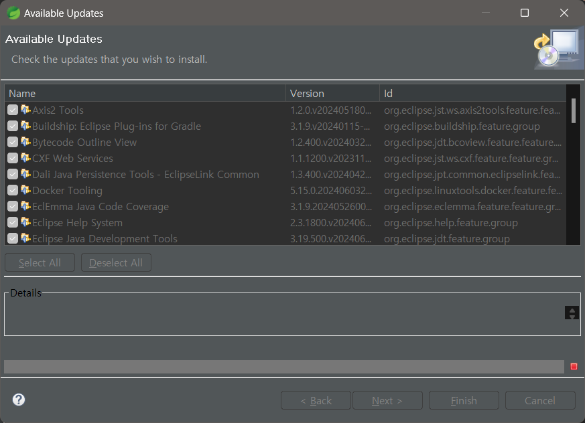Click the Deselect All button
The image size is (585, 423).
[x=116, y=263]
